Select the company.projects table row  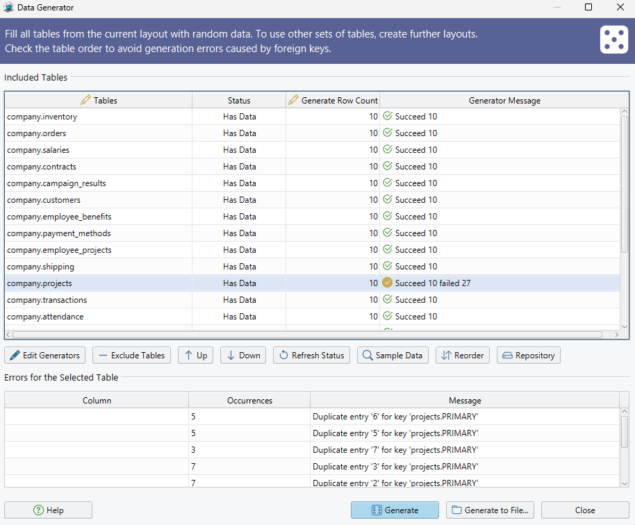(312, 283)
